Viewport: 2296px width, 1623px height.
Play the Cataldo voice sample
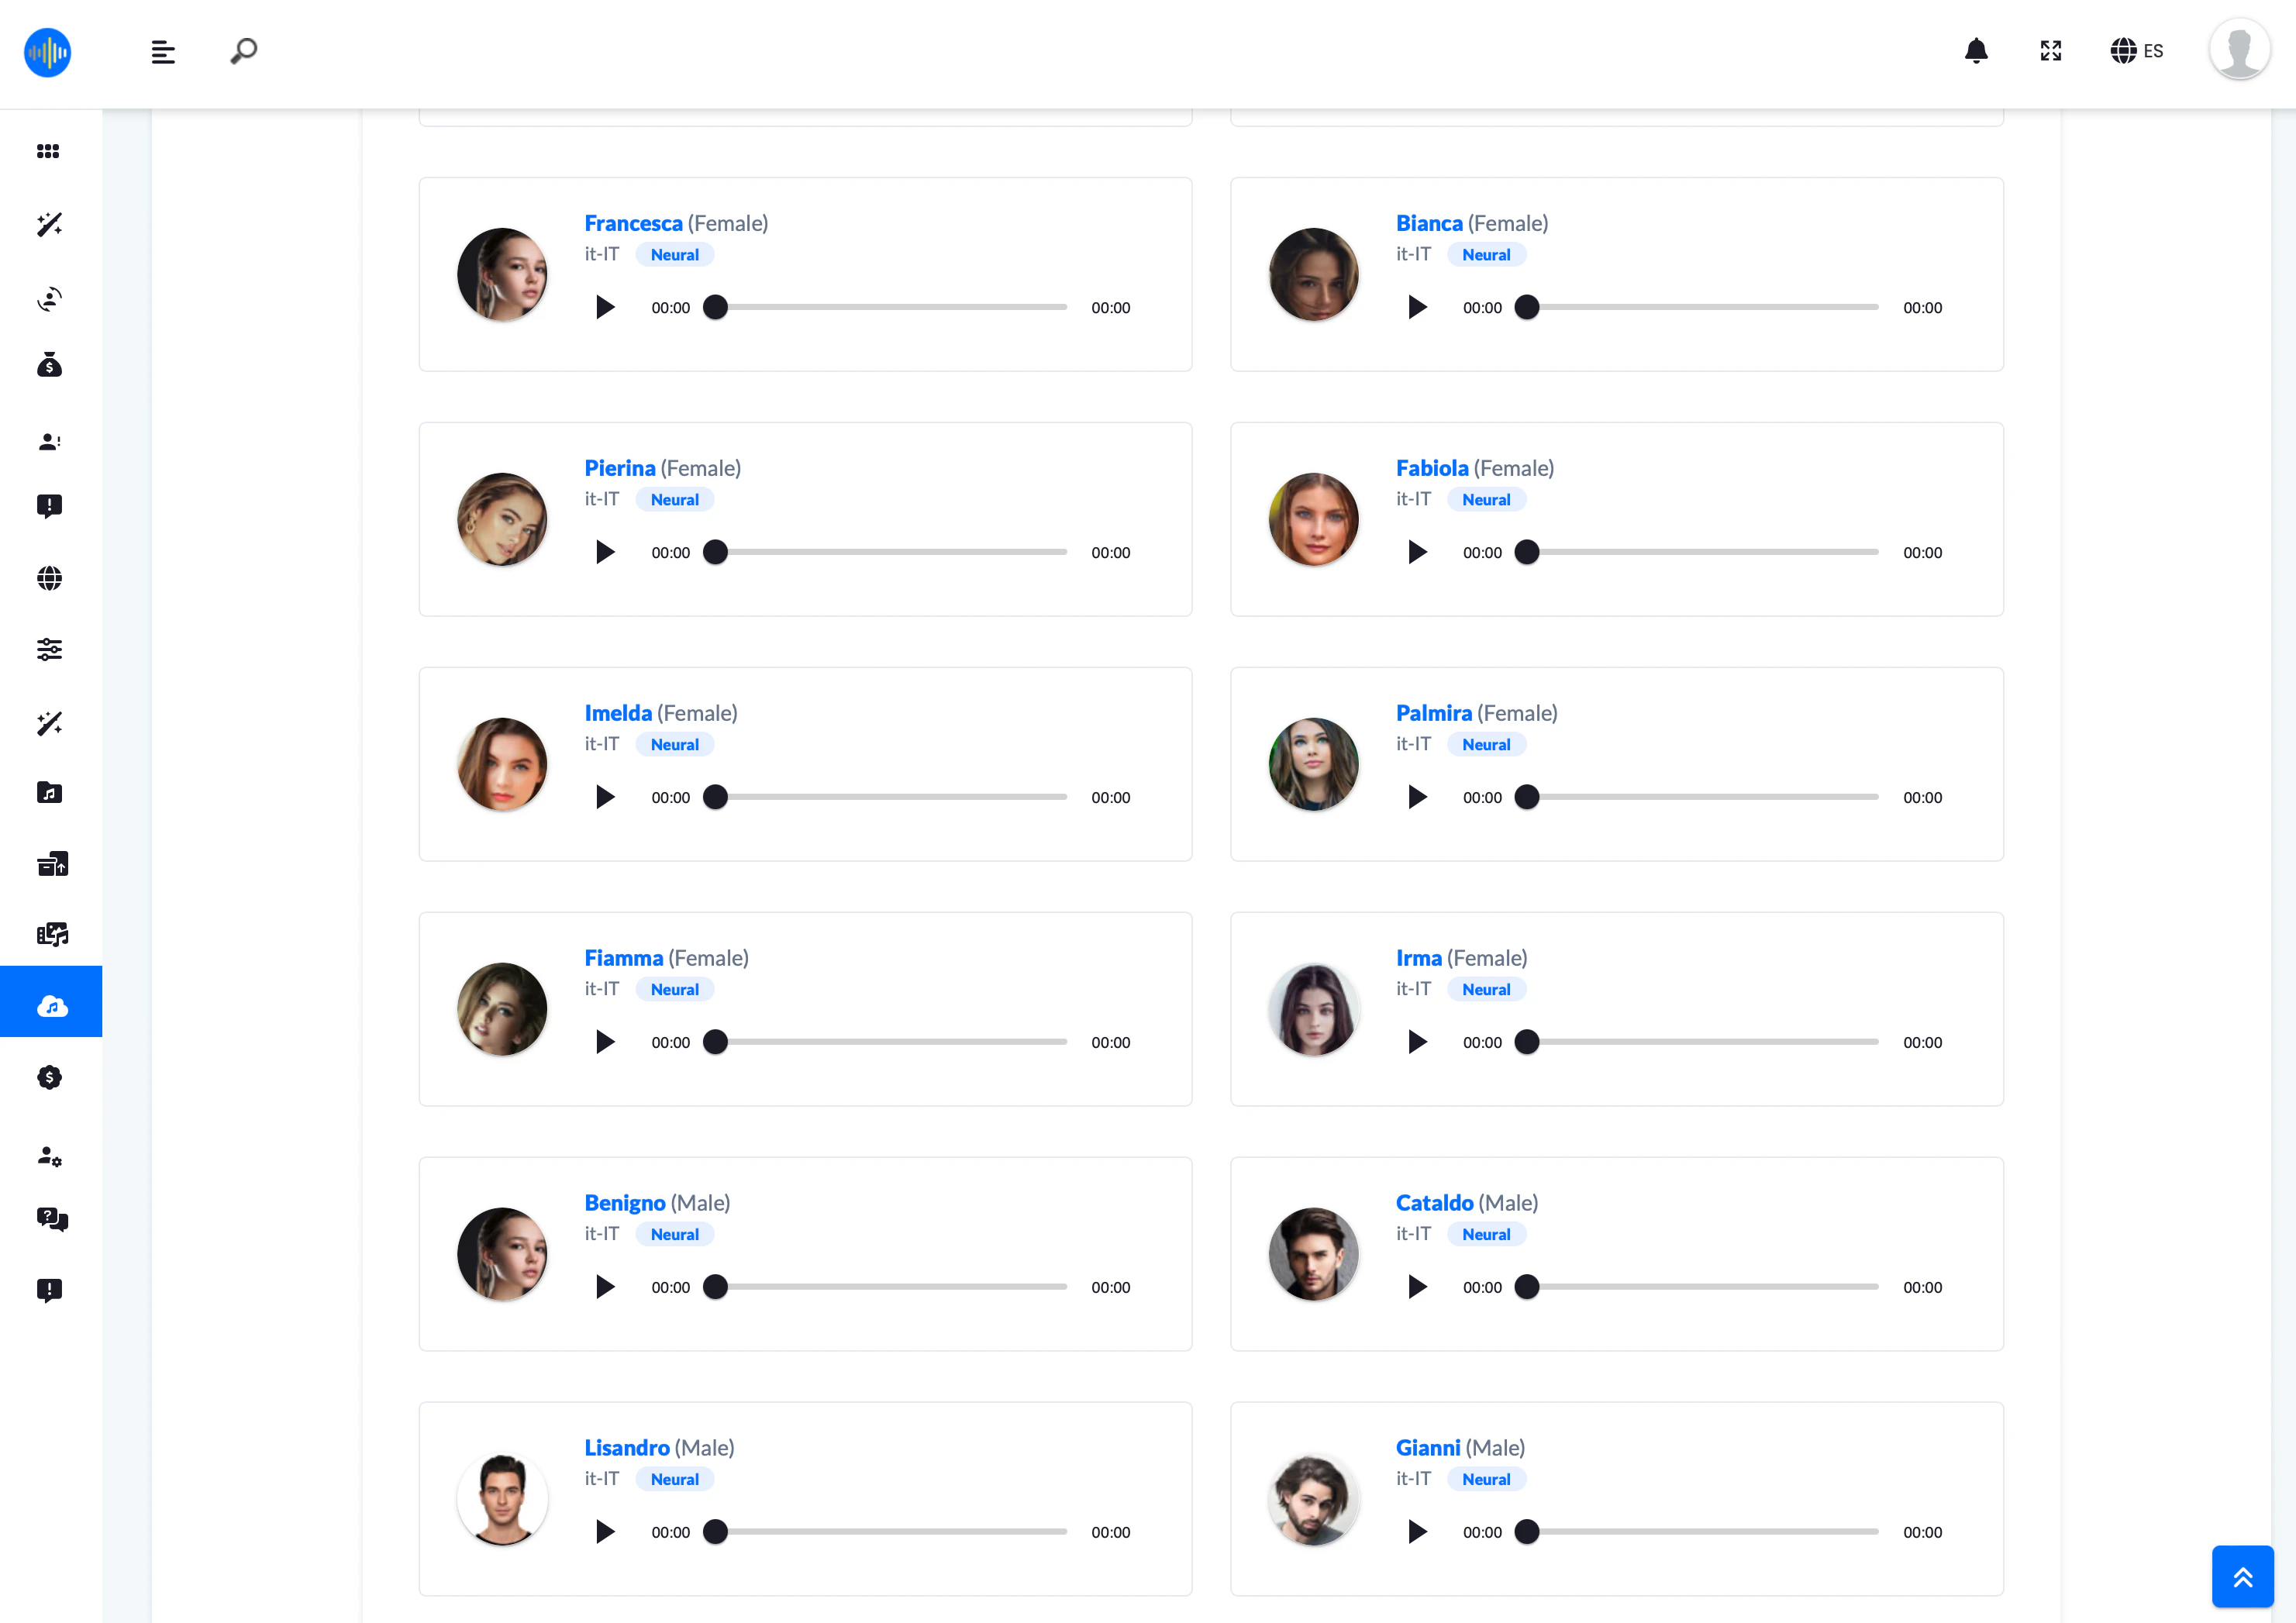(1417, 1287)
